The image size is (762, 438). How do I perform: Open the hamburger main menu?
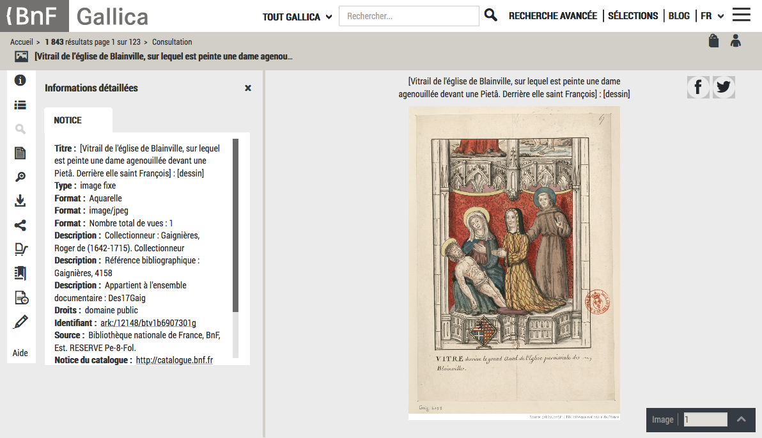742,15
